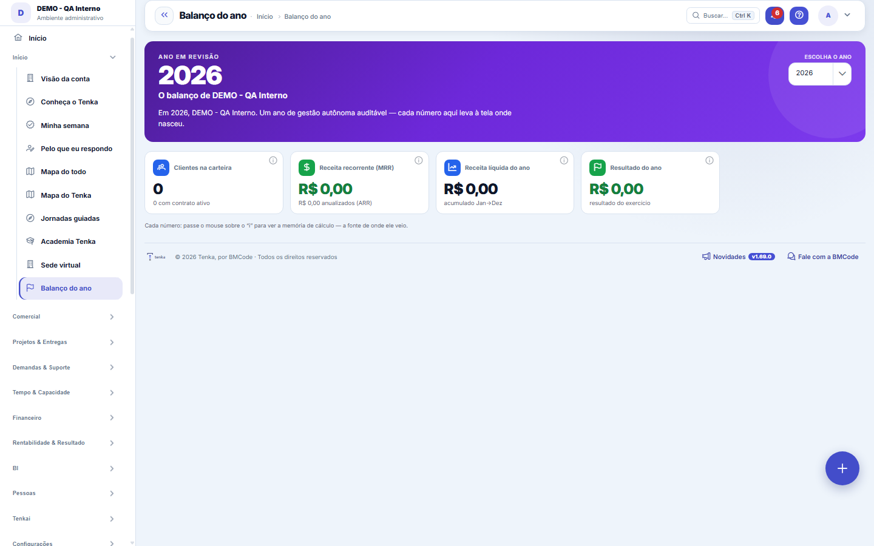This screenshot has height=546, width=874.
Task: Open Jornadas guiadas menu item
Action: pos(70,218)
